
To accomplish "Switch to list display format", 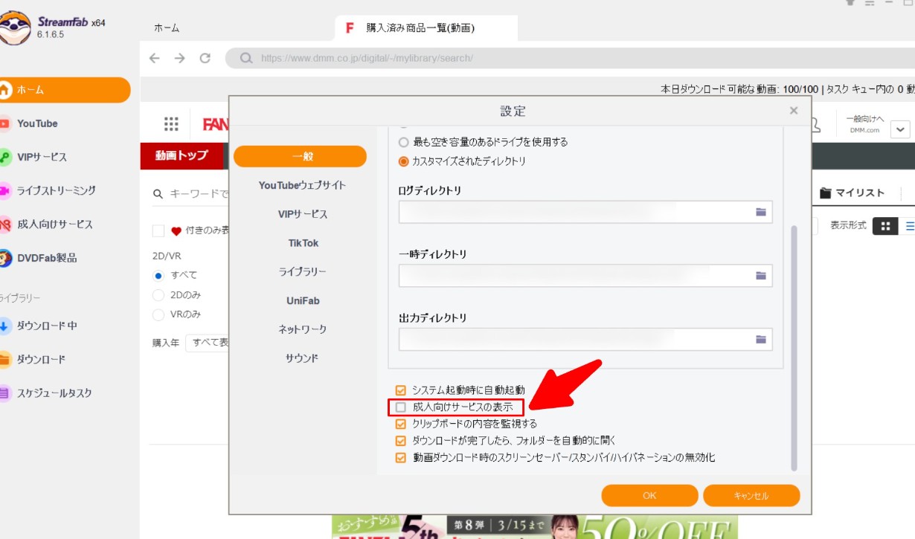I will [x=909, y=226].
